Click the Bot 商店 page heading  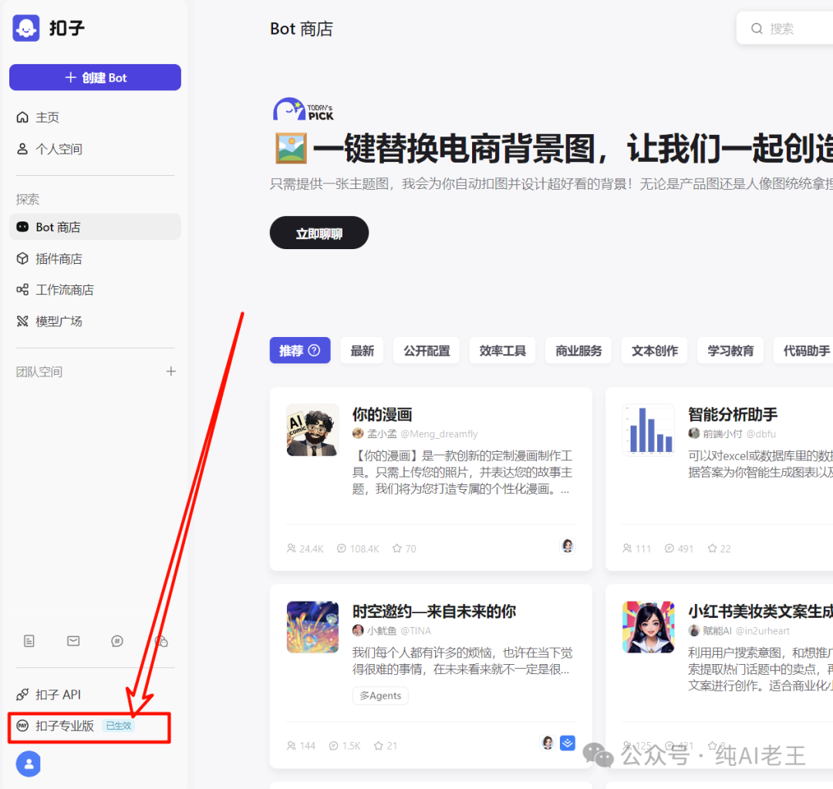pyautogui.click(x=302, y=29)
